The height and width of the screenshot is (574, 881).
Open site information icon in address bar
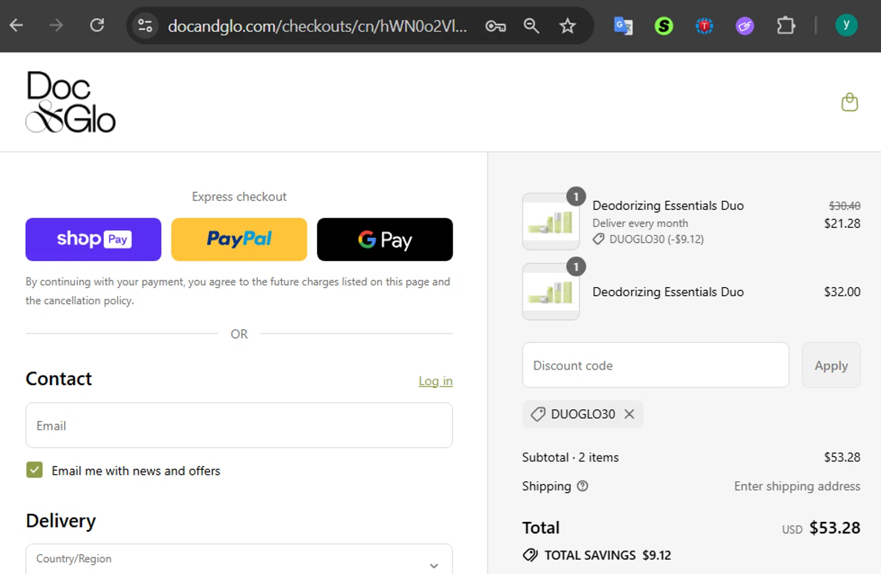tap(145, 26)
